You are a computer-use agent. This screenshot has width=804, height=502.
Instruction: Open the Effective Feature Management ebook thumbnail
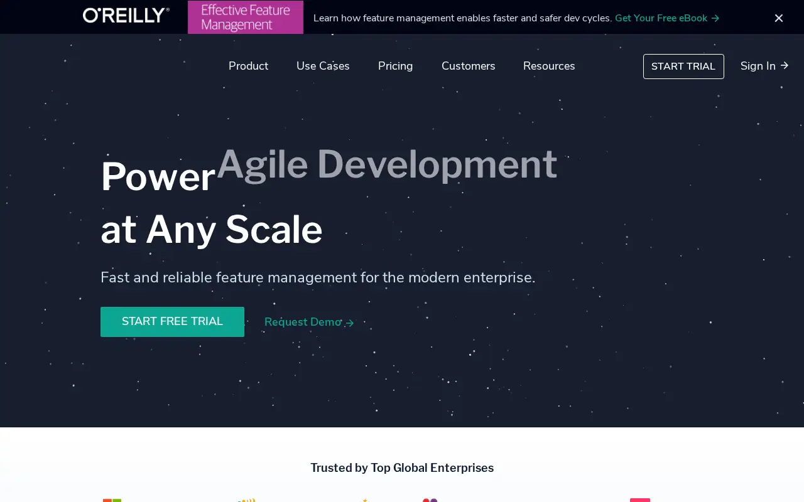(246, 17)
